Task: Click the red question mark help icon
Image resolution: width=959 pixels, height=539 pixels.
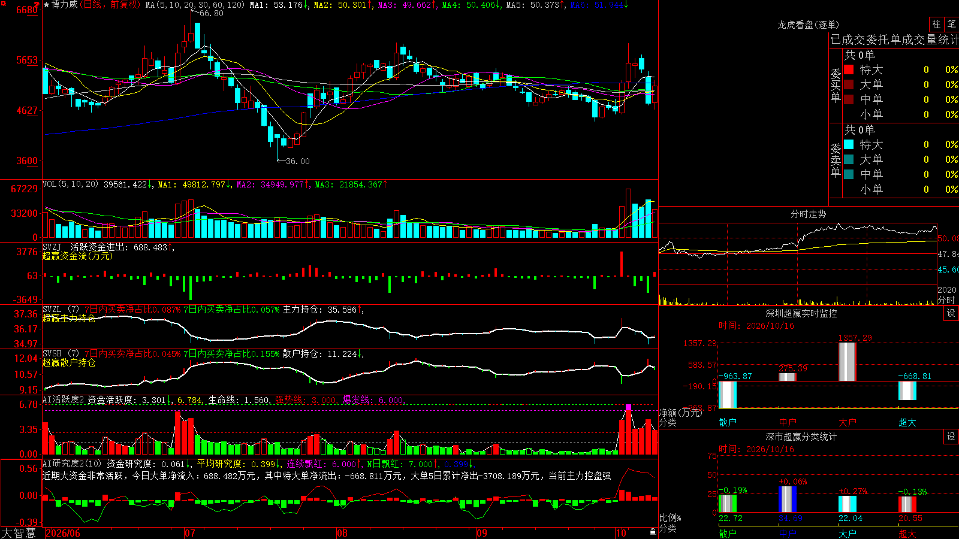Action: point(37,4)
